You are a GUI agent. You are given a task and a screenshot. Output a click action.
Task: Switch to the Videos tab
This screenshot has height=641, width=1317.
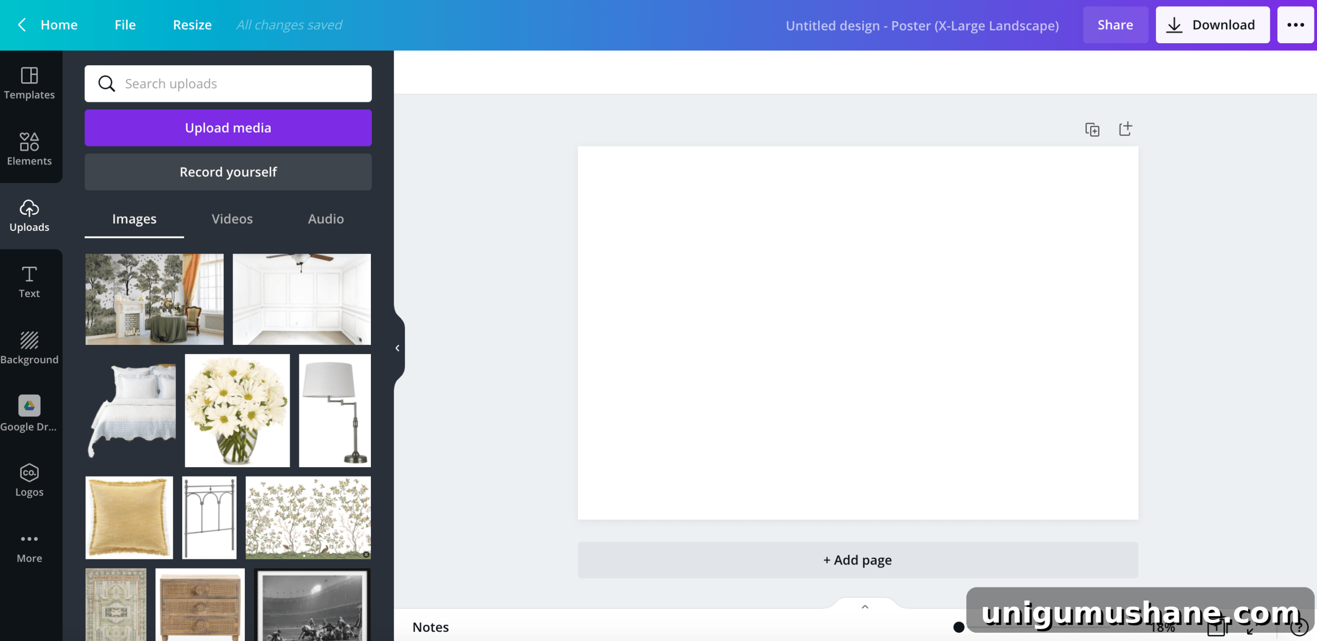tap(232, 219)
